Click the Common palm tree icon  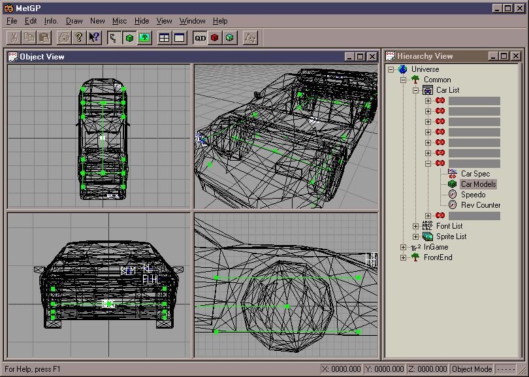415,80
